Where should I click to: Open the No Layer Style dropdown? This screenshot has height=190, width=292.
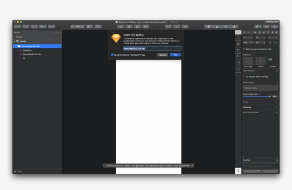click(260, 88)
